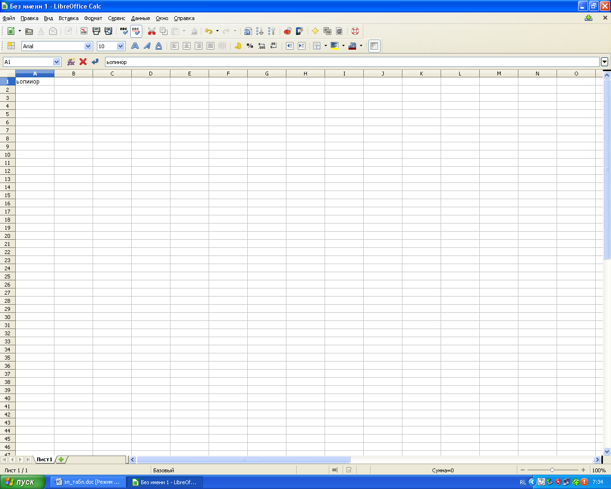Open the Данные menu

coord(141,18)
